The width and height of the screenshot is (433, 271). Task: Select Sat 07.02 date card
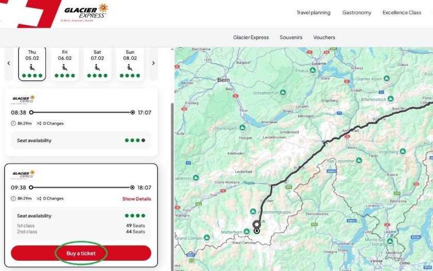[97, 64]
